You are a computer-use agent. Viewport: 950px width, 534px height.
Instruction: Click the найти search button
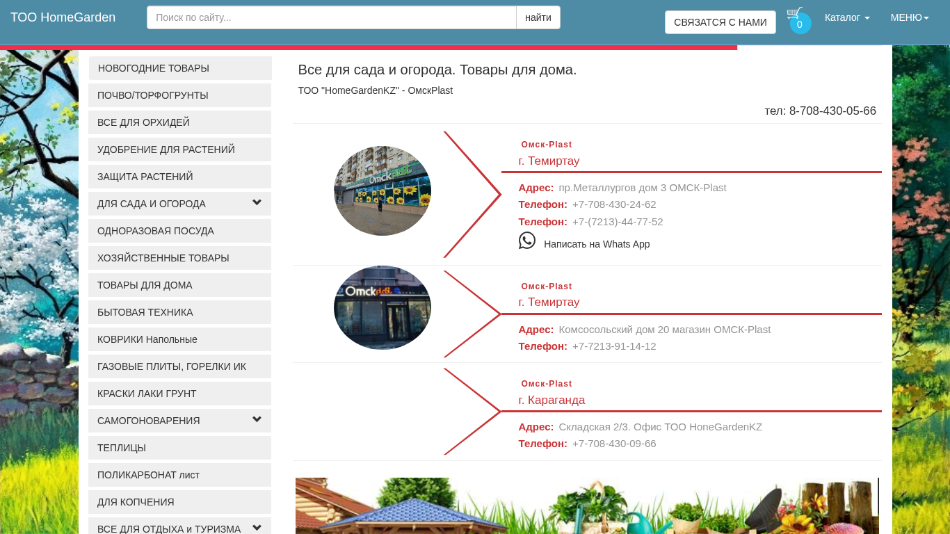(x=538, y=17)
